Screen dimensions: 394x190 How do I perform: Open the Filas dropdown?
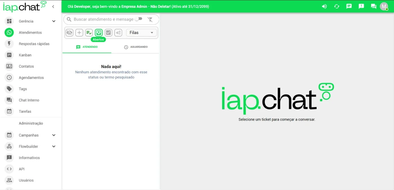point(141,33)
